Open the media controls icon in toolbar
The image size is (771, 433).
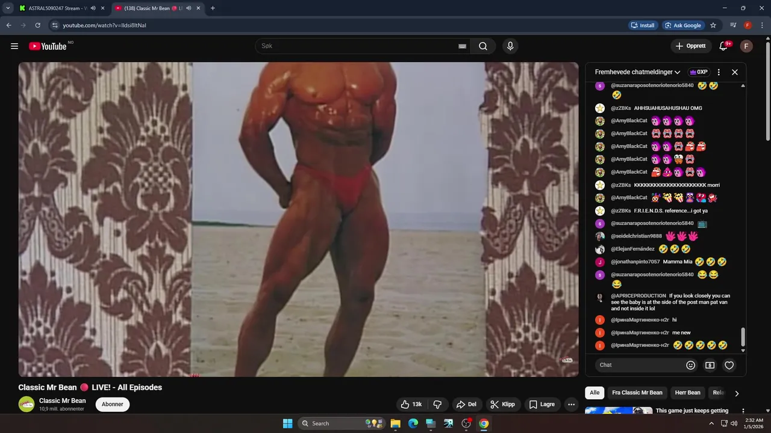[733, 25]
